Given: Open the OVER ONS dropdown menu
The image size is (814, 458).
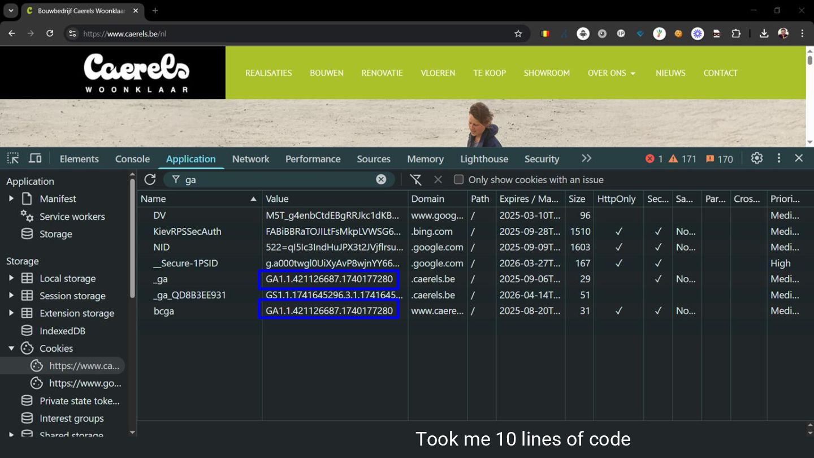Looking at the screenshot, I should 612,73.
